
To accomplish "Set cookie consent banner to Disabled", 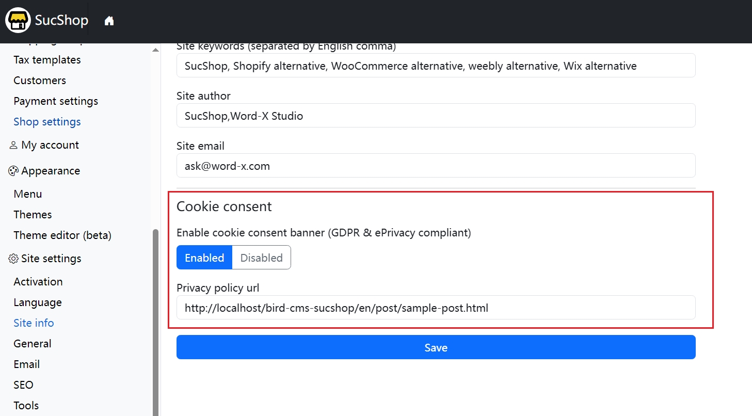I will point(262,258).
